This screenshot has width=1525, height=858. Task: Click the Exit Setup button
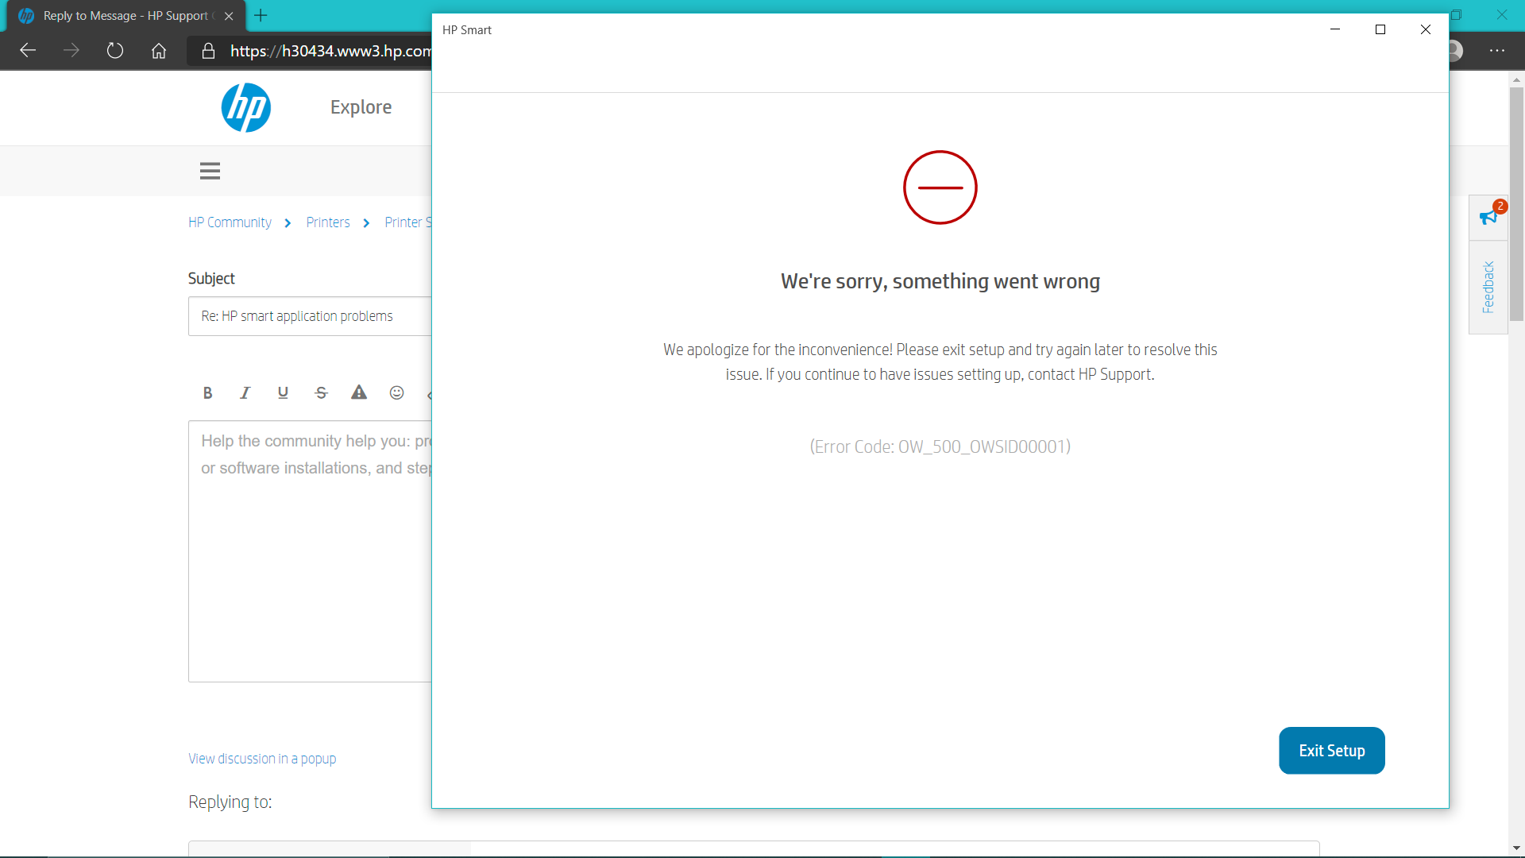1331,751
